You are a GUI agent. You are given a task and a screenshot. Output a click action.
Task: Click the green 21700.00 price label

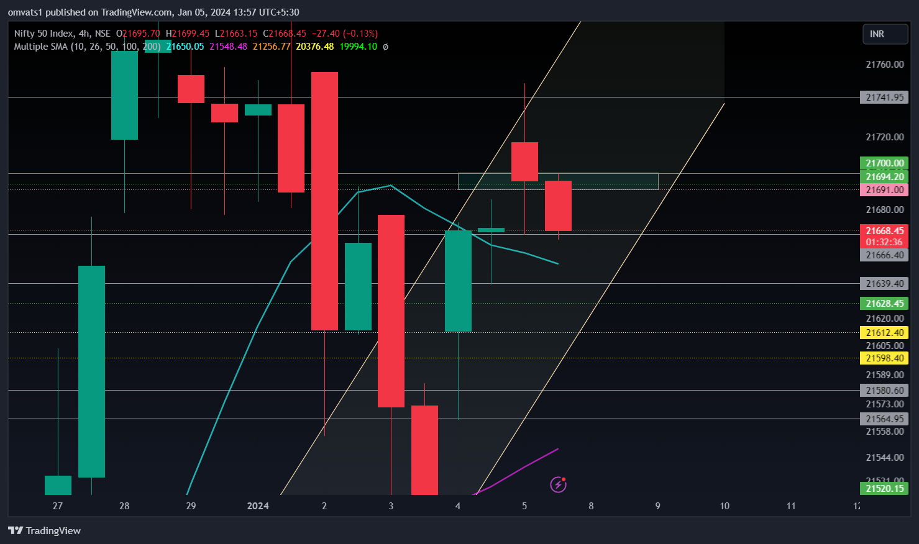click(x=884, y=163)
